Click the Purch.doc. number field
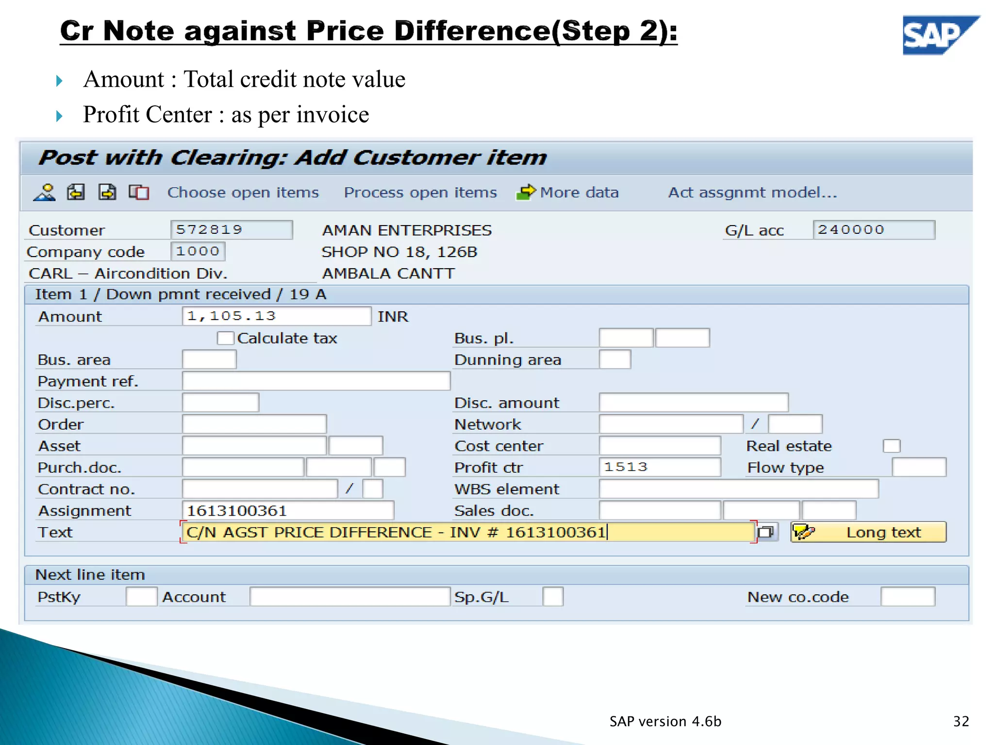This screenshot has height=745, width=994. [243, 468]
